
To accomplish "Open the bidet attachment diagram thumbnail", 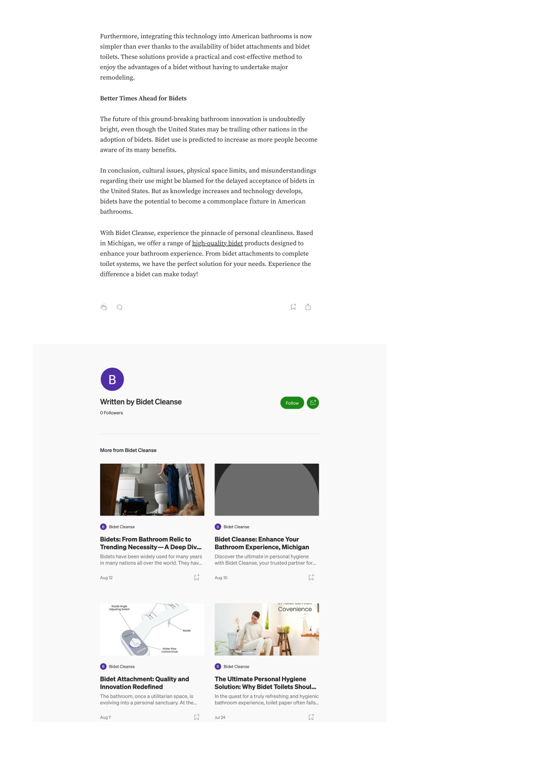I will pyautogui.click(x=152, y=629).
